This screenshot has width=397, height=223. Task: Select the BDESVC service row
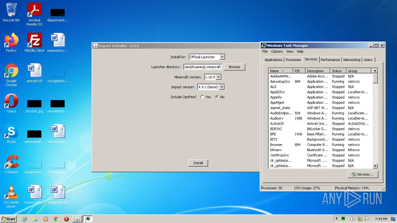[x=320, y=129]
